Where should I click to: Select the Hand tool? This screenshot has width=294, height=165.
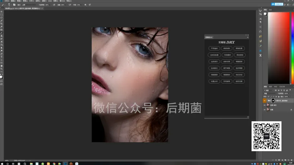[x=2, y=66]
